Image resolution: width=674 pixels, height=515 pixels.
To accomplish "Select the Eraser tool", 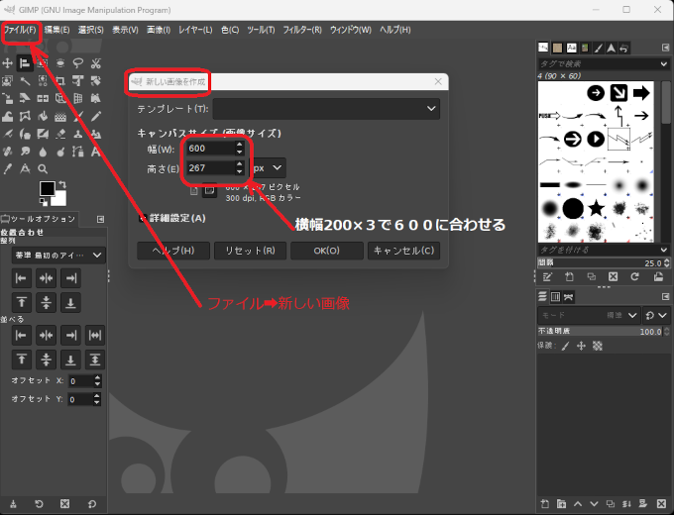I will (60, 134).
